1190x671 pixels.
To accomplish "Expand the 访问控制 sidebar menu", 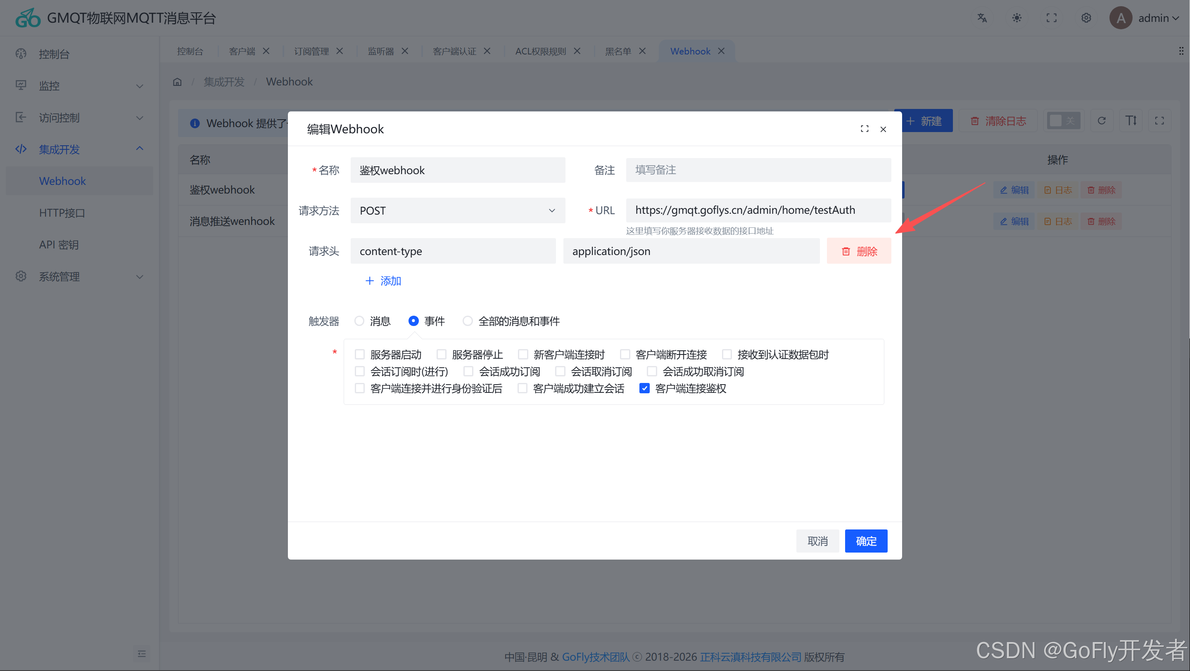I will [x=79, y=118].
